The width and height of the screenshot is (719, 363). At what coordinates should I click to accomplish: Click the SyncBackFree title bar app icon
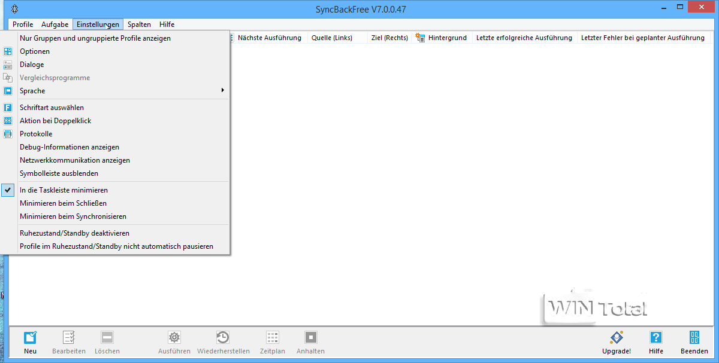pos(14,9)
